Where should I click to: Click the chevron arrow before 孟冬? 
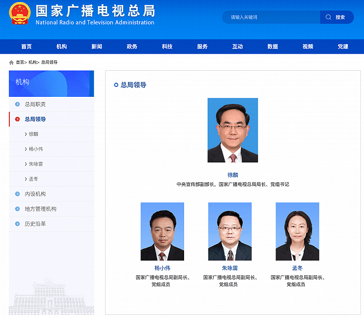tap(26, 179)
